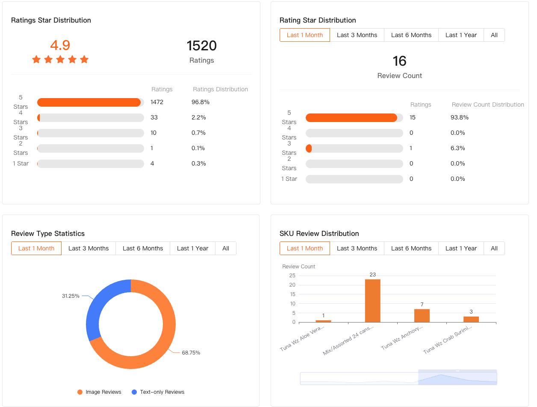Click the Tuna Wz Crab Surimi bar

pyautogui.click(x=471, y=319)
